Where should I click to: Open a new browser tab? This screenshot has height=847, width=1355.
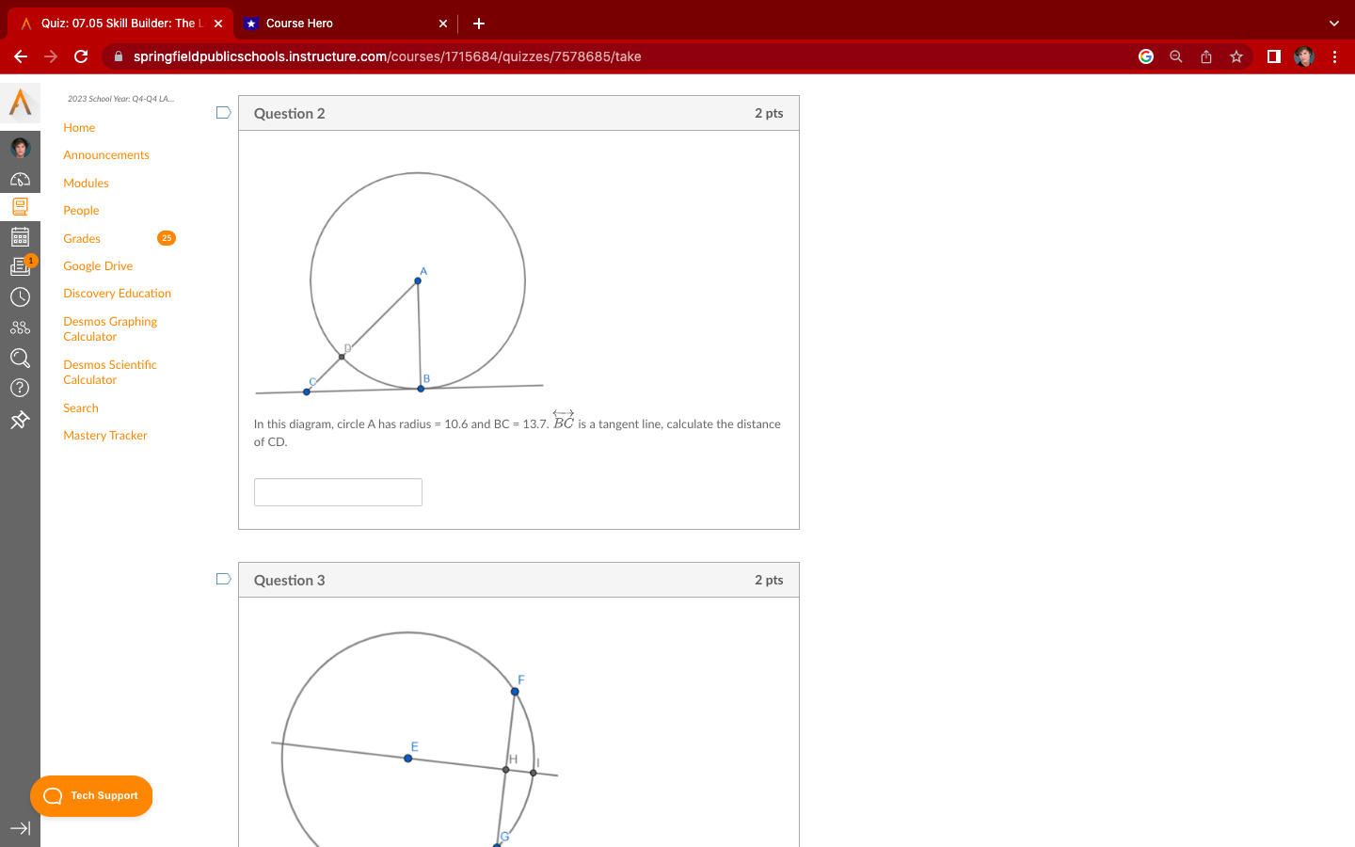click(479, 24)
